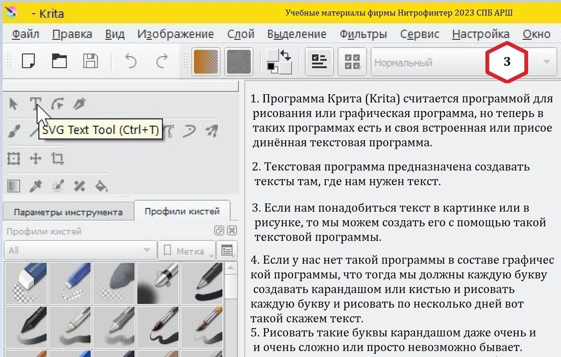Choose the black pencil brush preset

tap(26, 327)
